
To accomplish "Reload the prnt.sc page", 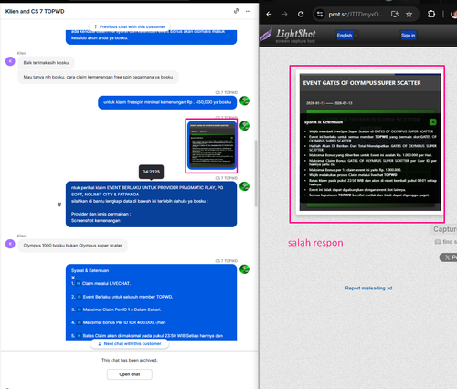I will (x=301, y=14).
